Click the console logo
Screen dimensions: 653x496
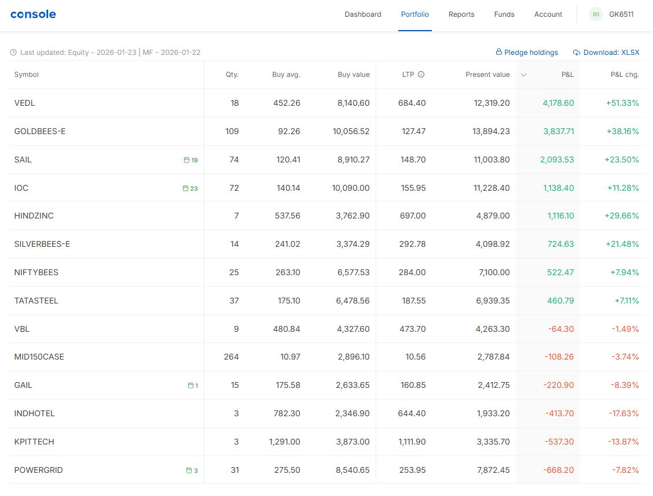pyautogui.click(x=33, y=14)
